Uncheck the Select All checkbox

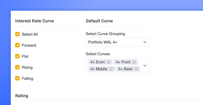[x=18, y=34]
